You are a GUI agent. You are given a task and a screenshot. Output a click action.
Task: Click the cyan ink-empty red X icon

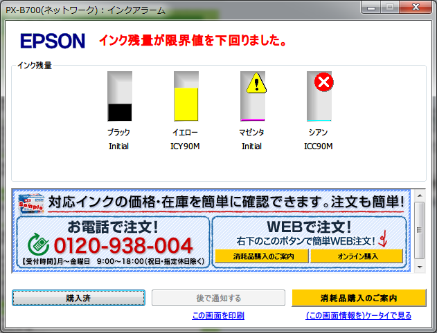[323, 82]
